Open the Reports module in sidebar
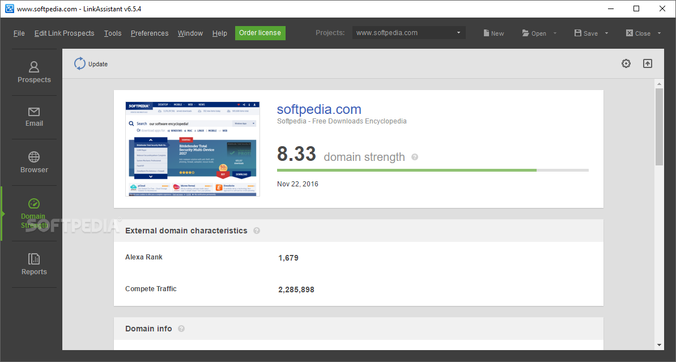 pyautogui.click(x=34, y=264)
